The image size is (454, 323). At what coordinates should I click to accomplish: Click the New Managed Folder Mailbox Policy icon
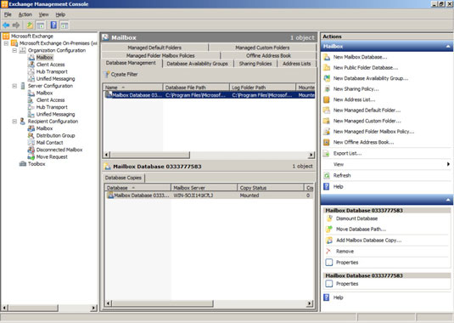click(x=327, y=132)
